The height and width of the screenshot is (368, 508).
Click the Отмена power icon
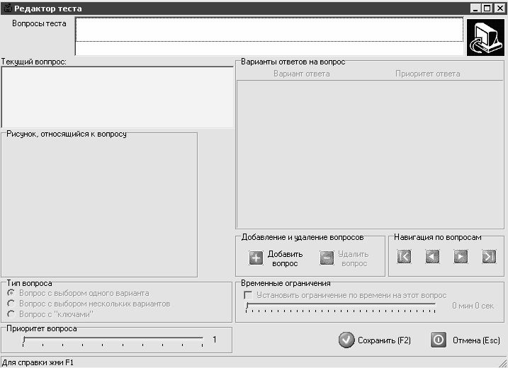[x=439, y=340]
